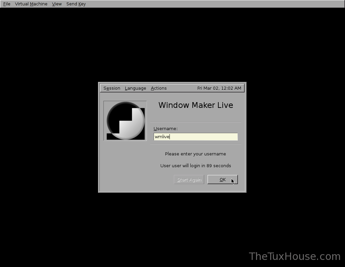This screenshot has height=267, width=345.
Task: Open the Session menu in login dialog
Action: (112, 88)
